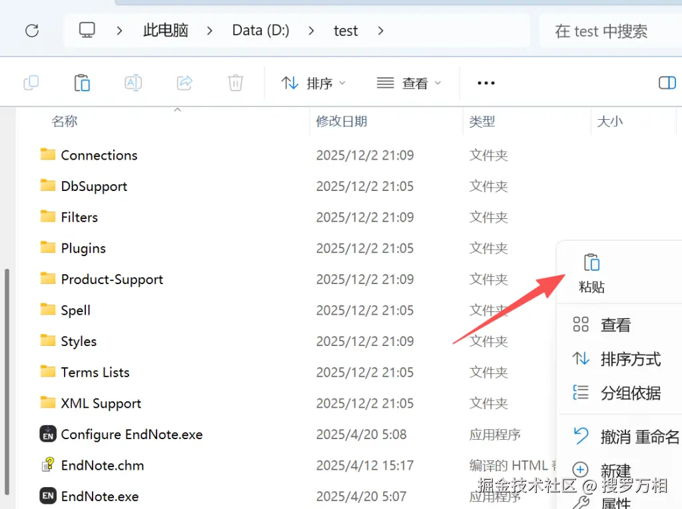Click the paste icon in toolbar

coord(82,83)
